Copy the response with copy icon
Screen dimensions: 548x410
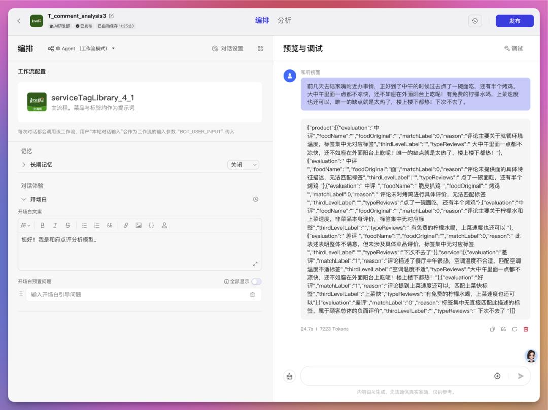coord(492,329)
